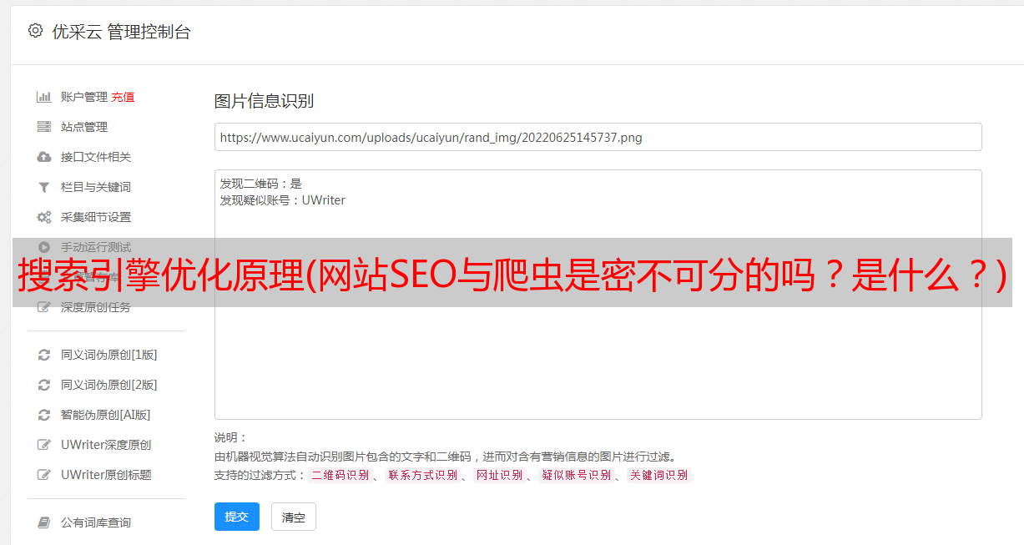Click the 图片信息识别 heading
This screenshot has height=545, width=1024.
(x=264, y=101)
